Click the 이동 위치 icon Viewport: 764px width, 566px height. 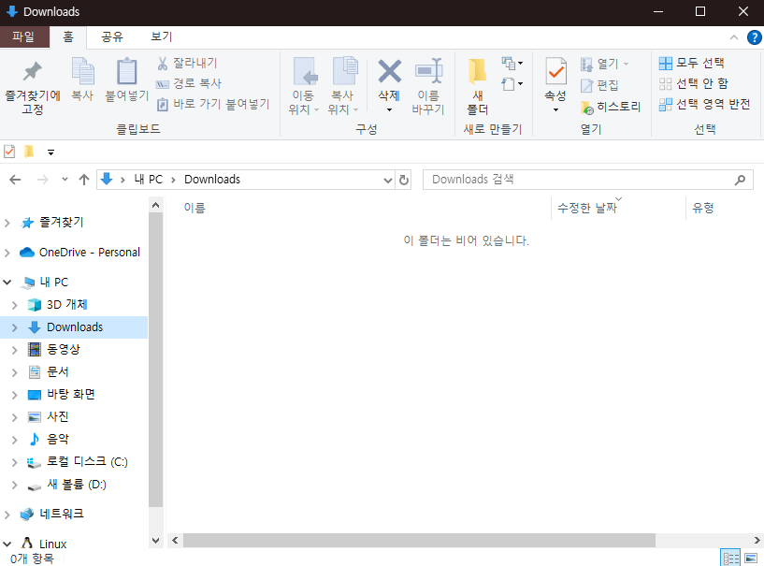(305, 71)
